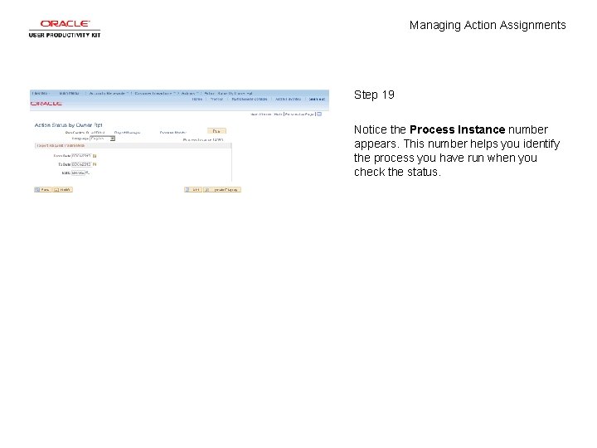Click the New Window link
Viewport: 597px width, 448px height.
(261, 114)
